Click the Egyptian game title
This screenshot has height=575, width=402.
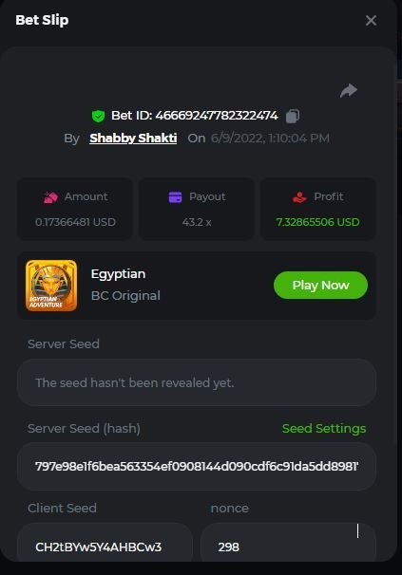pos(118,274)
